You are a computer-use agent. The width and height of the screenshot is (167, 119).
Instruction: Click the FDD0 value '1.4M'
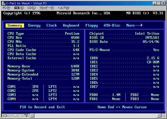(116, 95)
